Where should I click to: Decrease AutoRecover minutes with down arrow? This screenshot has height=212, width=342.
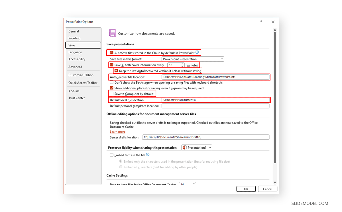pos(182,66)
